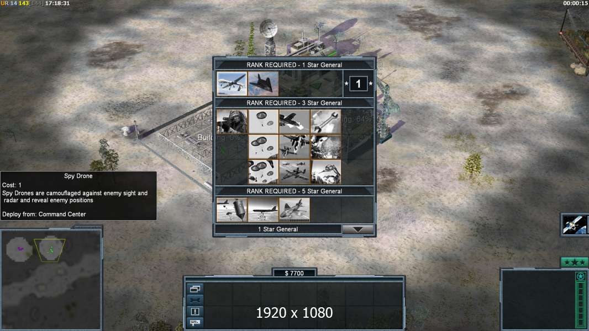Collapse the generals panel with the down arrow

(x=358, y=229)
